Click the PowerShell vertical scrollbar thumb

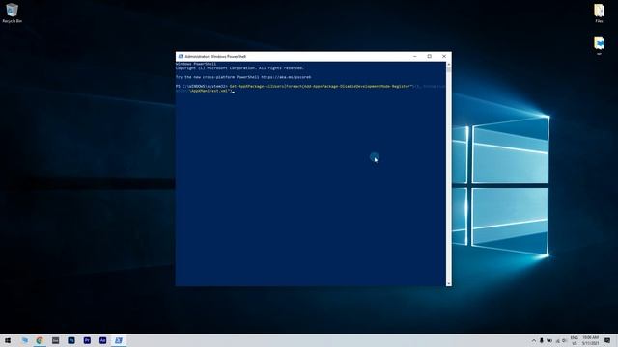pyautogui.click(x=448, y=69)
